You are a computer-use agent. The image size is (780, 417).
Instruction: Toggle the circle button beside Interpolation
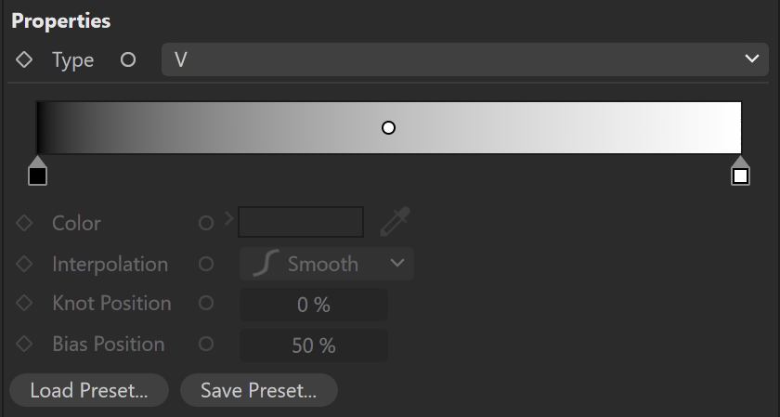pos(206,264)
